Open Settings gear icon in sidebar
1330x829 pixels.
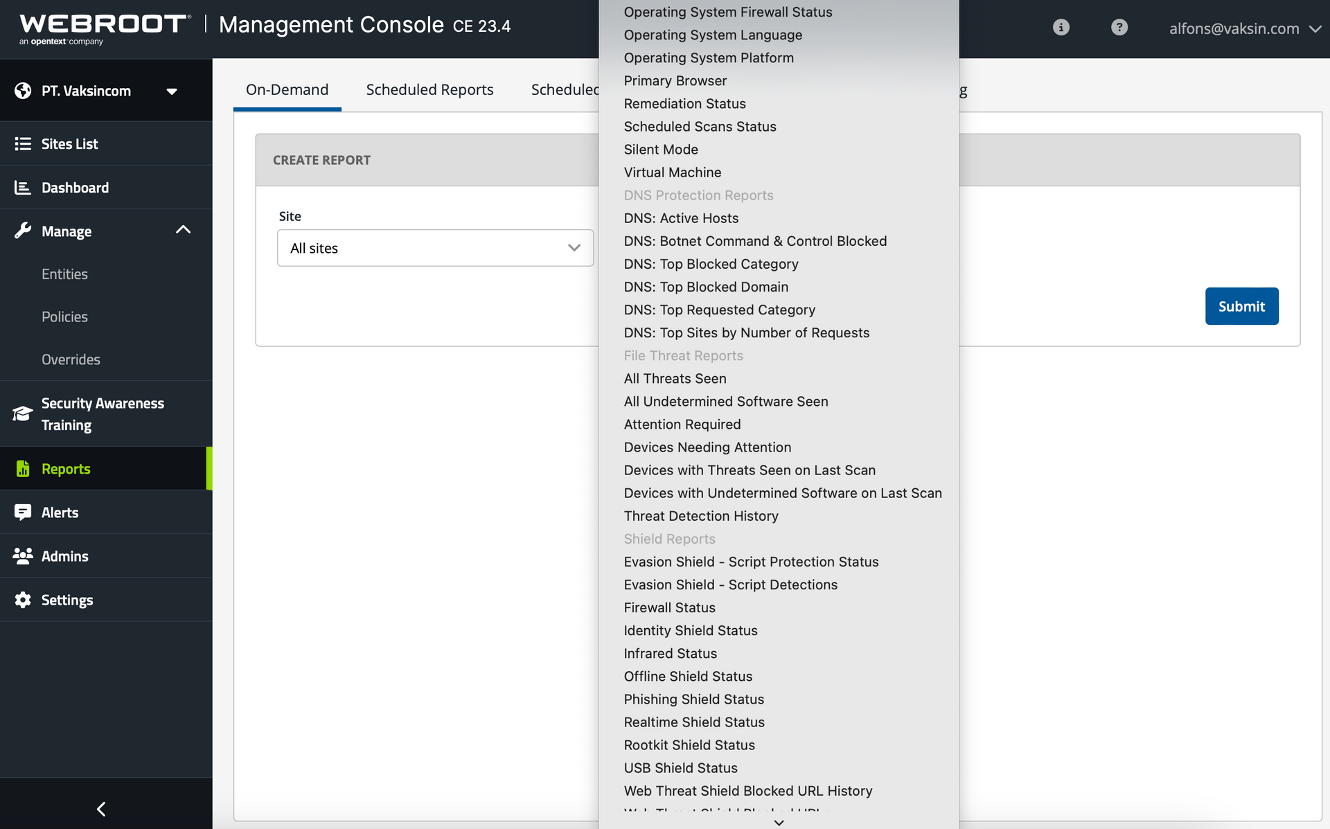(23, 600)
